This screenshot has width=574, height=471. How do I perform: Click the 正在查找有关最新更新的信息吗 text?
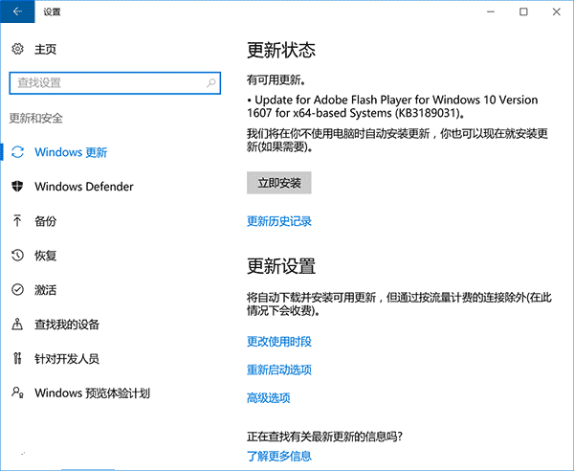pyautogui.click(x=324, y=437)
